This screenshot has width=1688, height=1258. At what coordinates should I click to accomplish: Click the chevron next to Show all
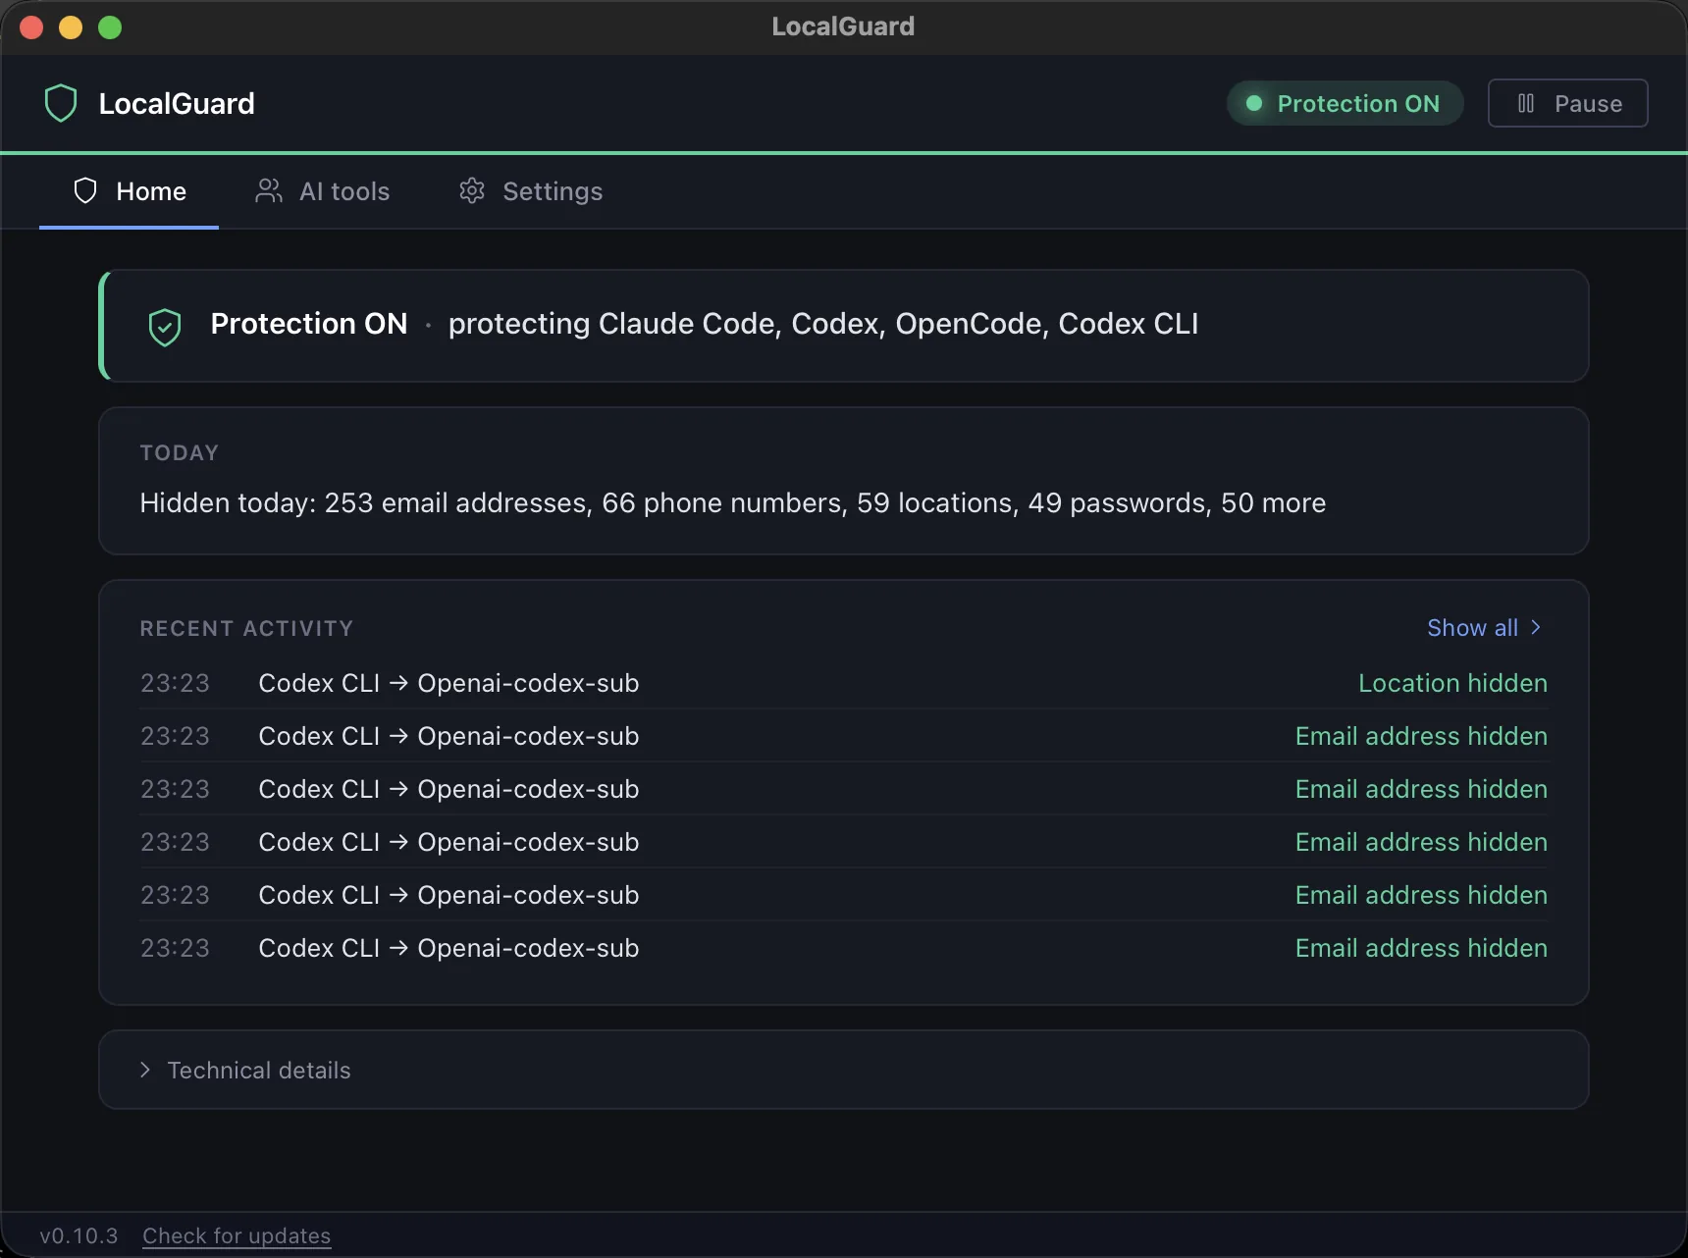pos(1536,628)
